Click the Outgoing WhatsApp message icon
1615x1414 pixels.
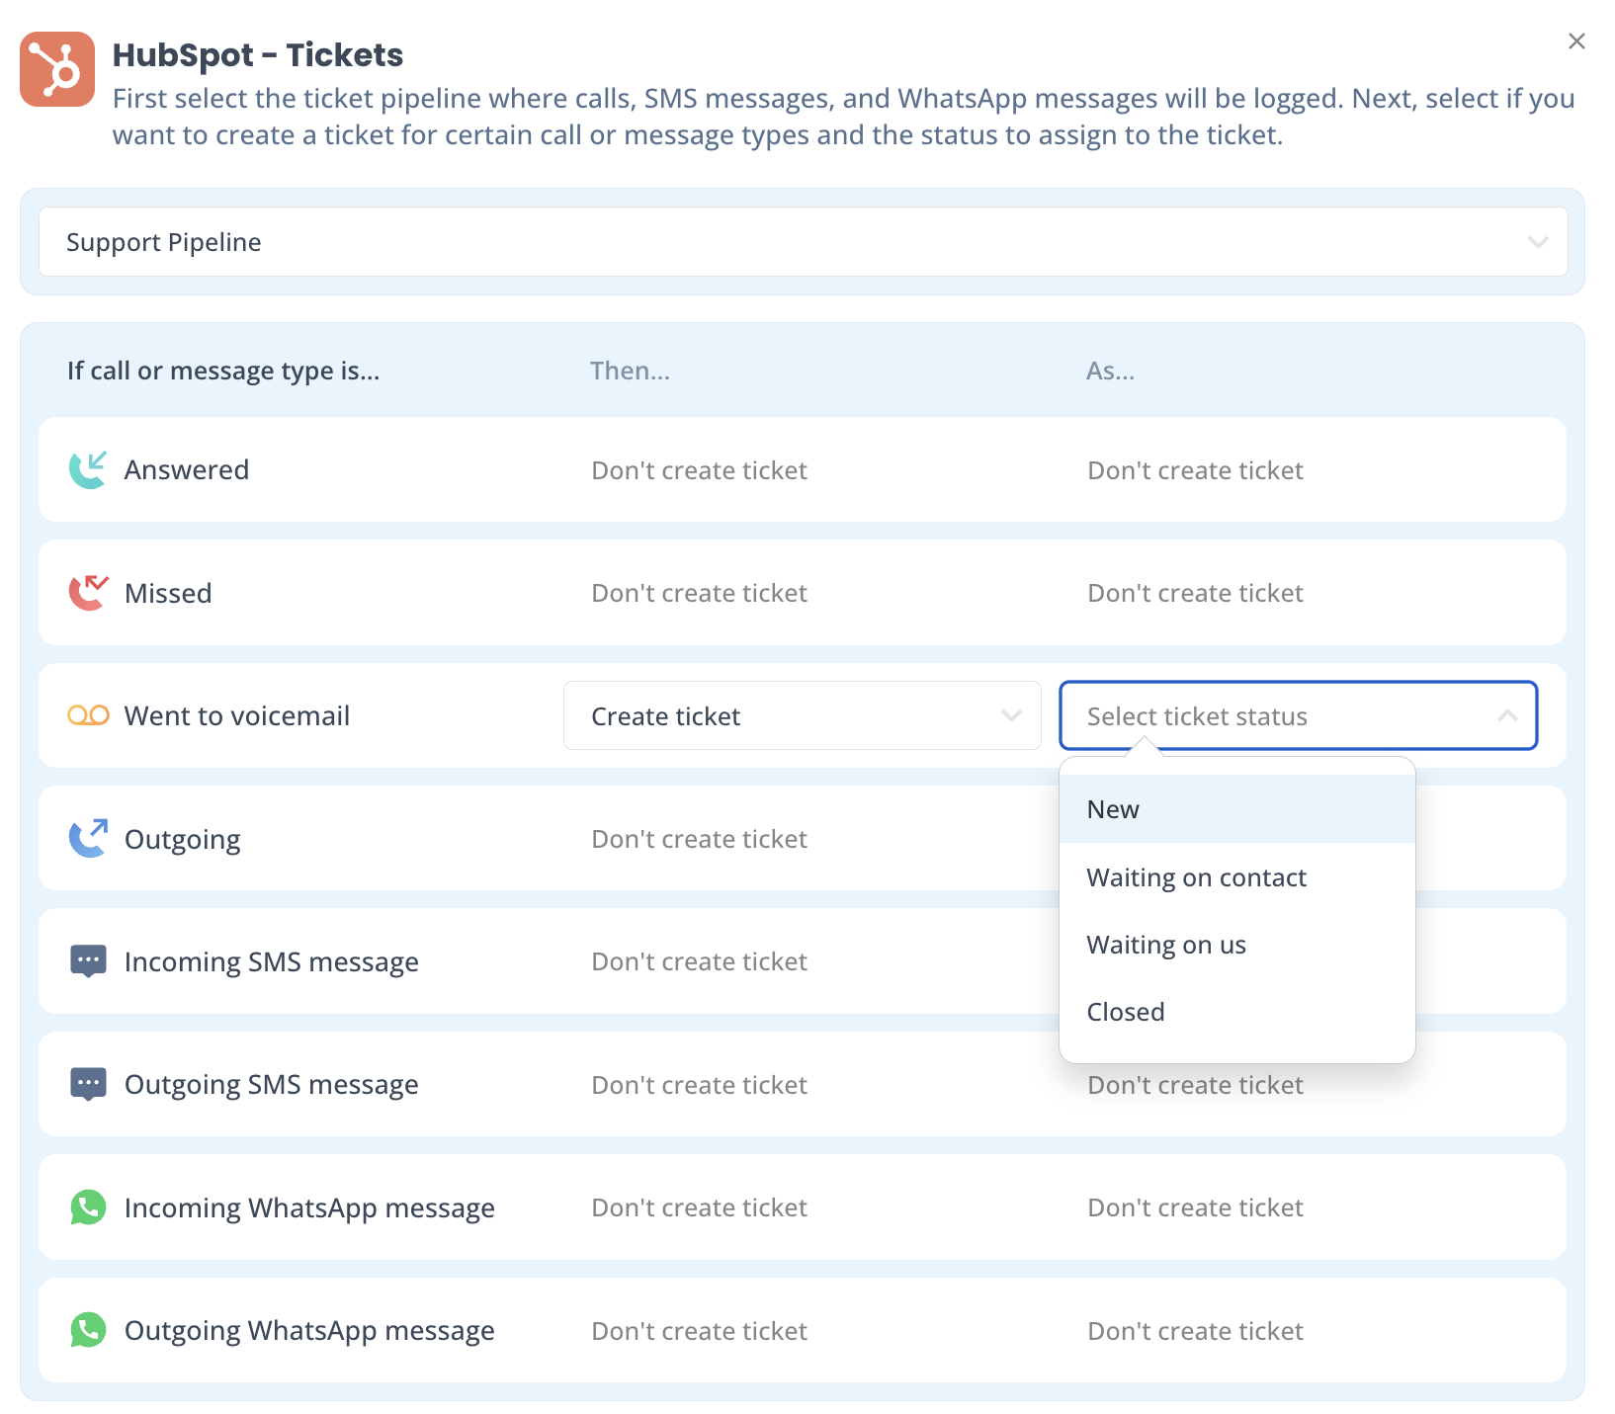coord(88,1330)
